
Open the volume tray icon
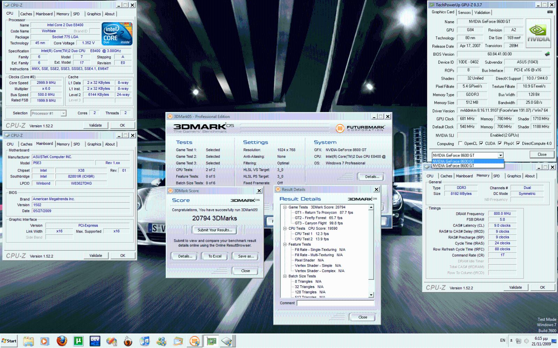pyautogui.click(x=527, y=341)
